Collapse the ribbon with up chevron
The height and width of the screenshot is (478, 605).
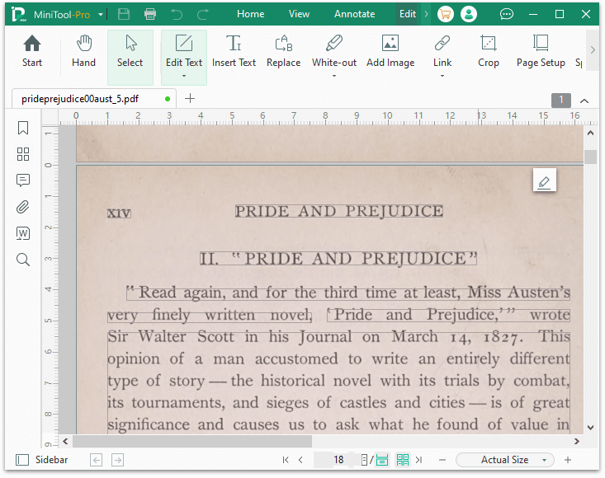pyautogui.click(x=584, y=101)
